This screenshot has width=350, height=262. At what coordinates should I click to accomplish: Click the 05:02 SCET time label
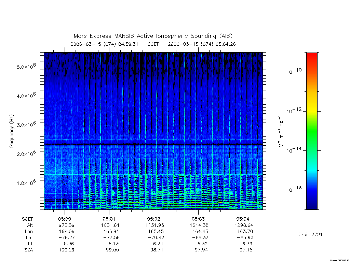click(153, 219)
